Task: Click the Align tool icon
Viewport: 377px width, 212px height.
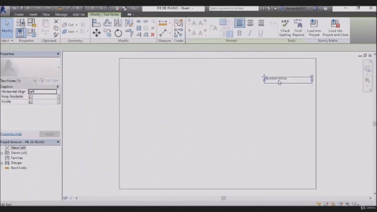Action: click(97, 23)
